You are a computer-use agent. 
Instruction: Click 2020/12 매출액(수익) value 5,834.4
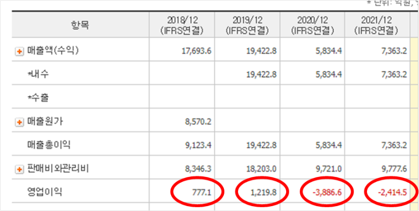pyautogui.click(x=329, y=51)
